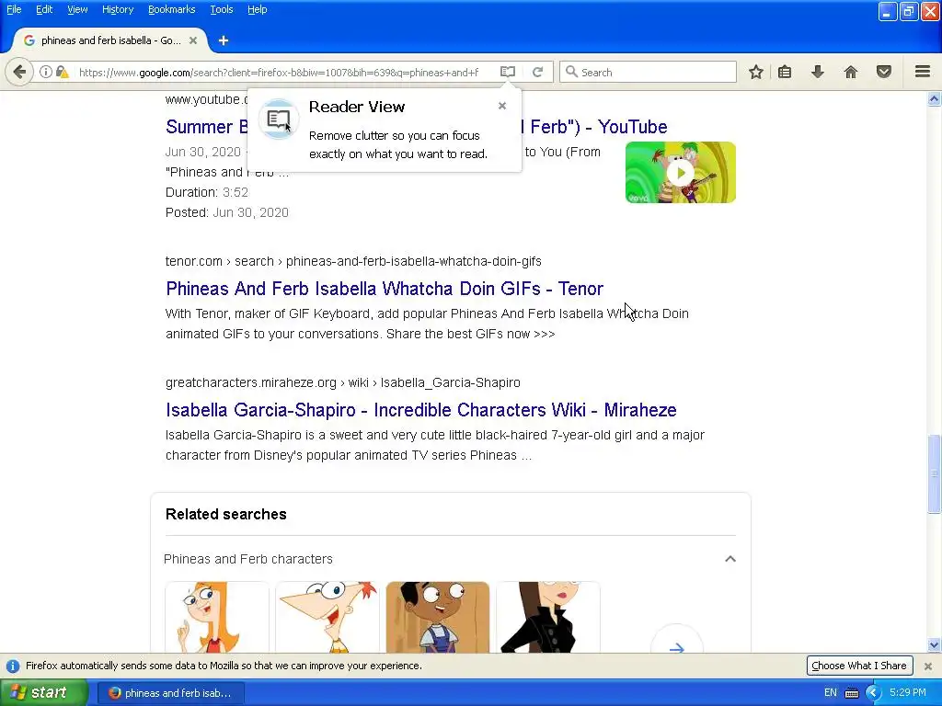The height and width of the screenshot is (706, 942).
Task: Select the Vanessa character thumbnail in black
Action: point(548,617)
